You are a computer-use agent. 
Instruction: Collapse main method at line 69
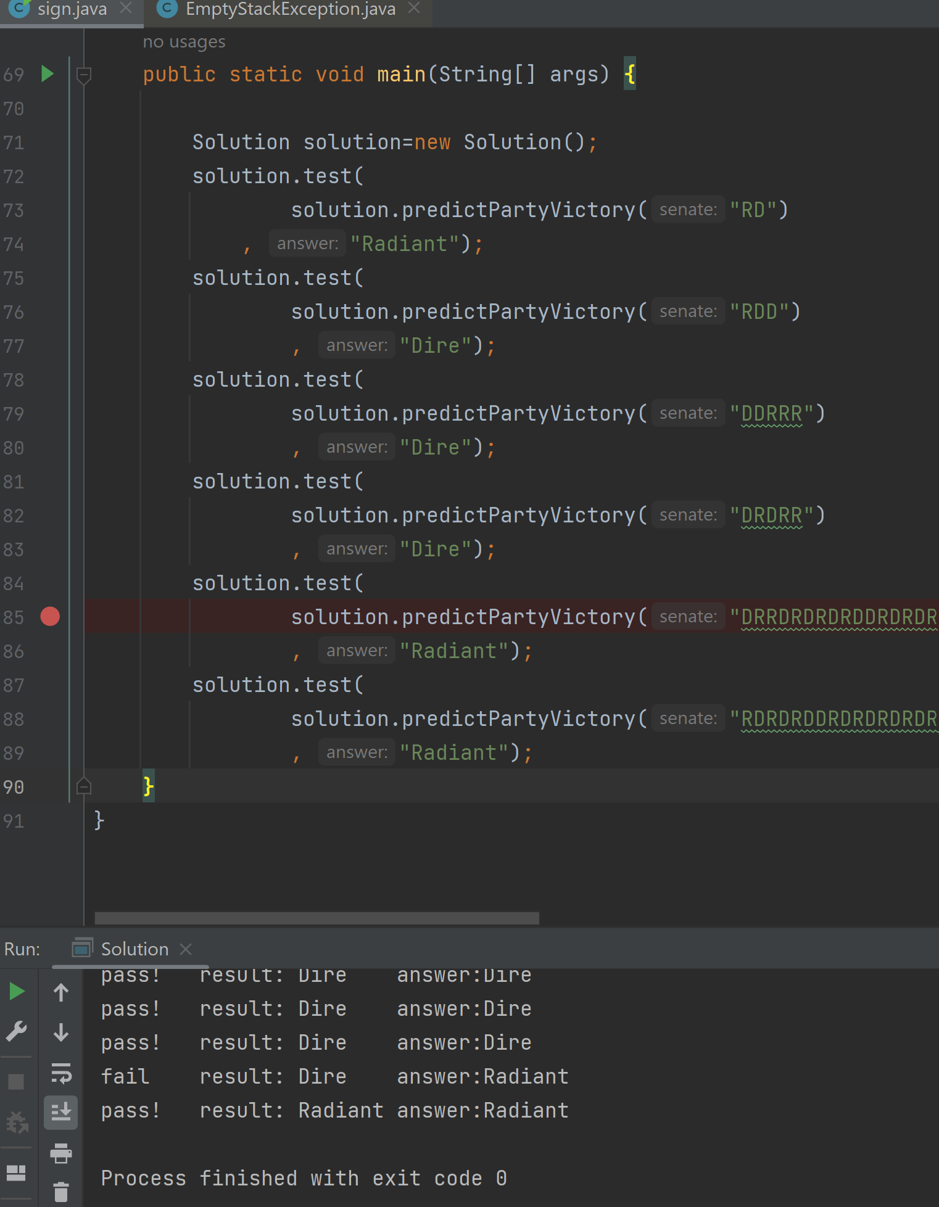(x=84, y=75)
